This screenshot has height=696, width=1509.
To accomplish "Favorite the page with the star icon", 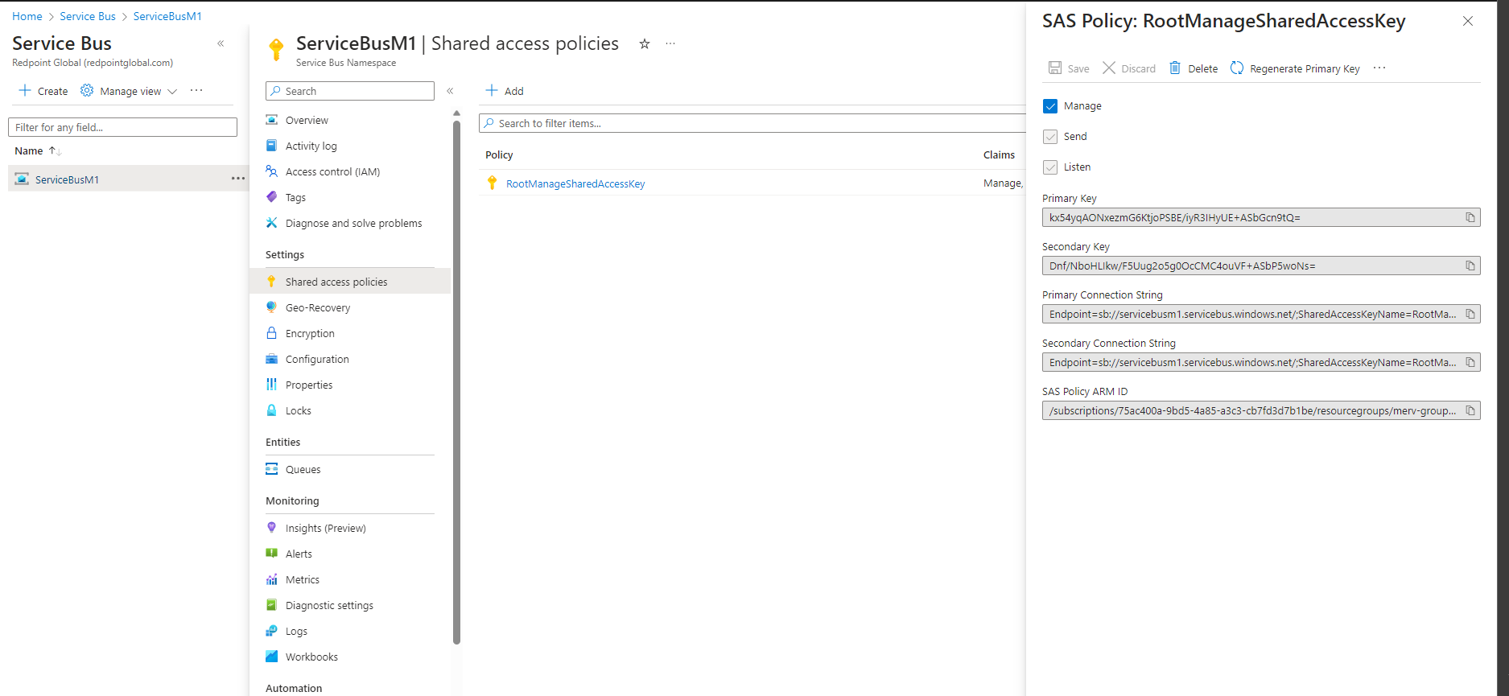I will click(x=644, y=44).
